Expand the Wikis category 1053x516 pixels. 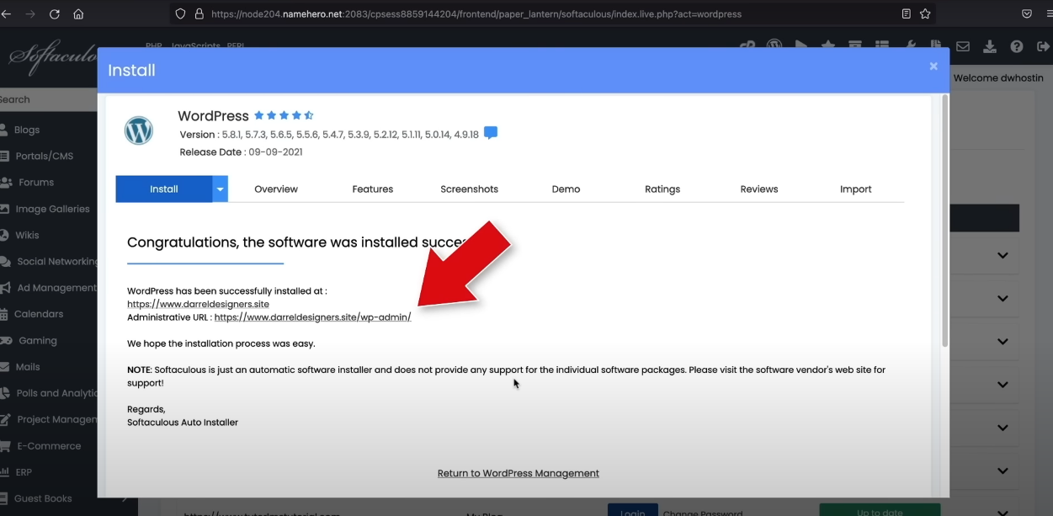28,235
